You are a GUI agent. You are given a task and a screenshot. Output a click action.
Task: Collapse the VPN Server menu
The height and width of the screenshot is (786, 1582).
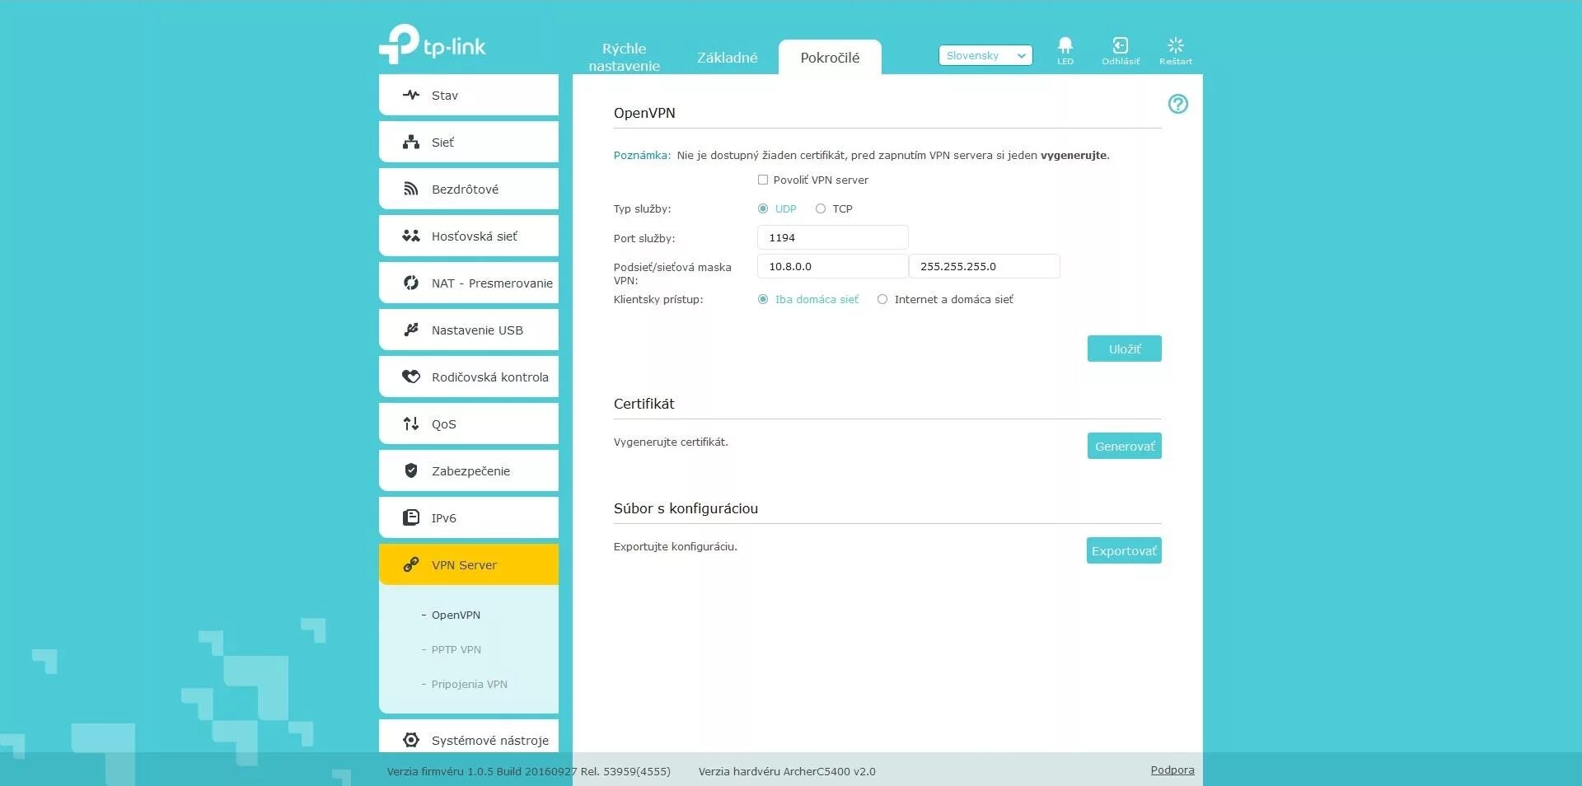click(469, 564)
